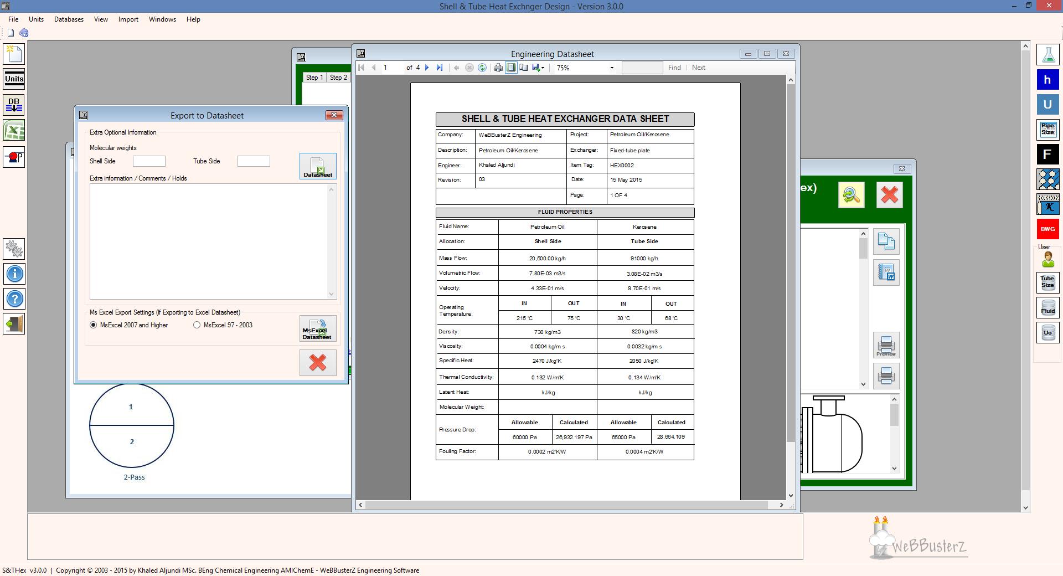1063x576 pixels.
Task: Open the tube layout pattern icon
Action: point(1047,179)
